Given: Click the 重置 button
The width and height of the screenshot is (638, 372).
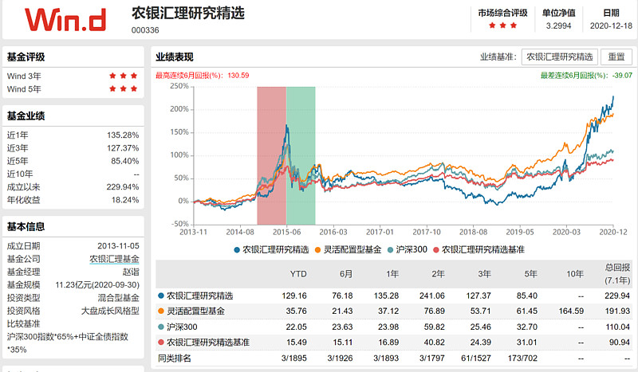Looking at the screenshot, I should click(x=616, y=57).
